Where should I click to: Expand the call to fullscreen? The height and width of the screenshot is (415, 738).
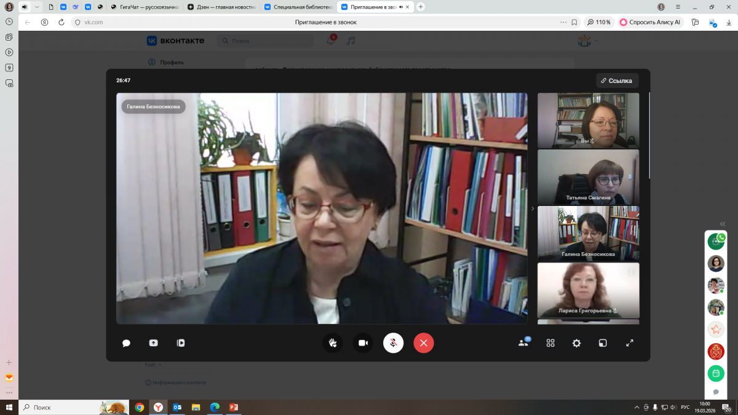tap(630, 343)
